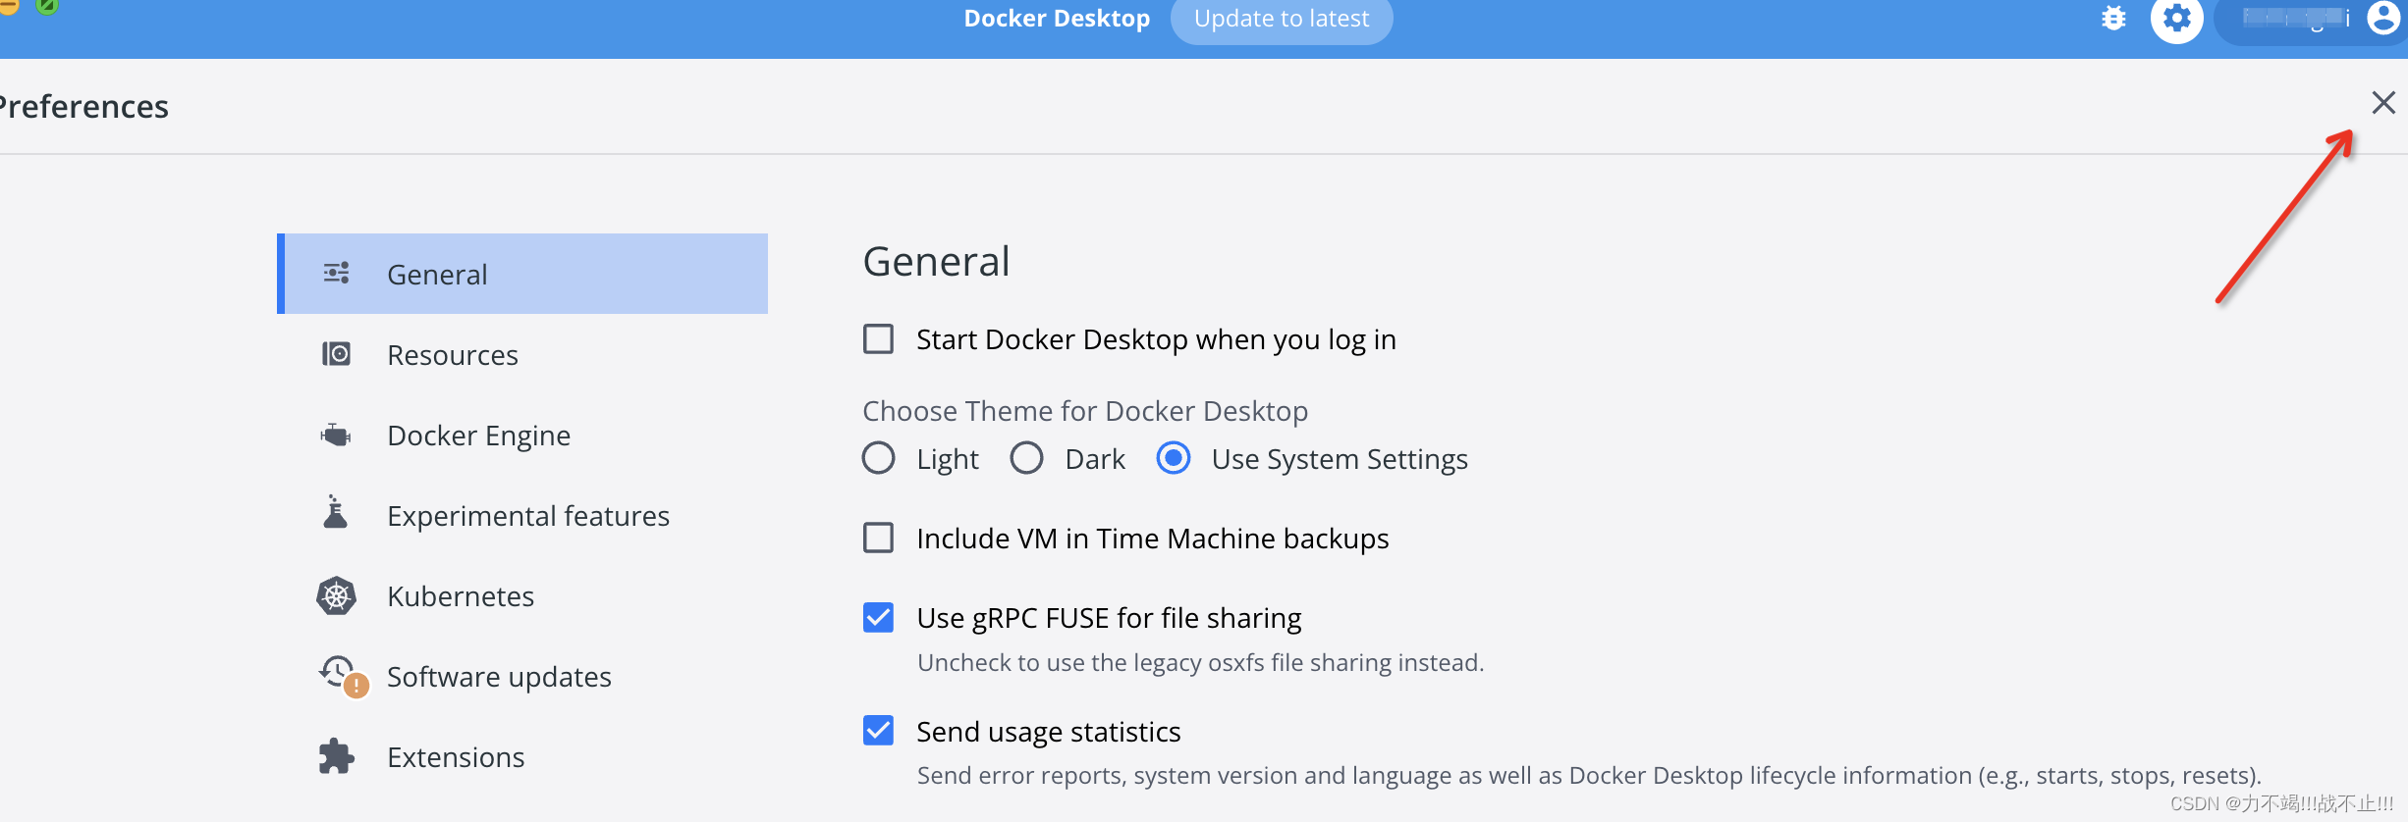Screen dimensions: 2408x822
Task: Click the Kubernetes wheel icon
Action: [x=337, y=595]
